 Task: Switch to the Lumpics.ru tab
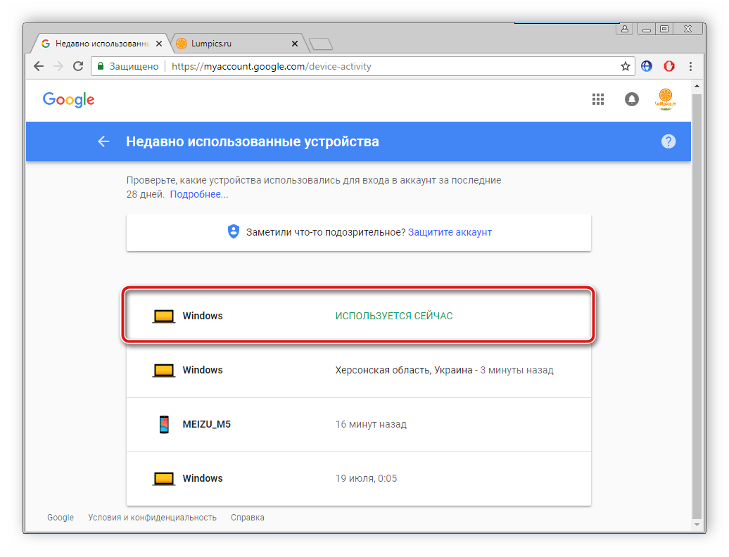[x=232, y=44]
